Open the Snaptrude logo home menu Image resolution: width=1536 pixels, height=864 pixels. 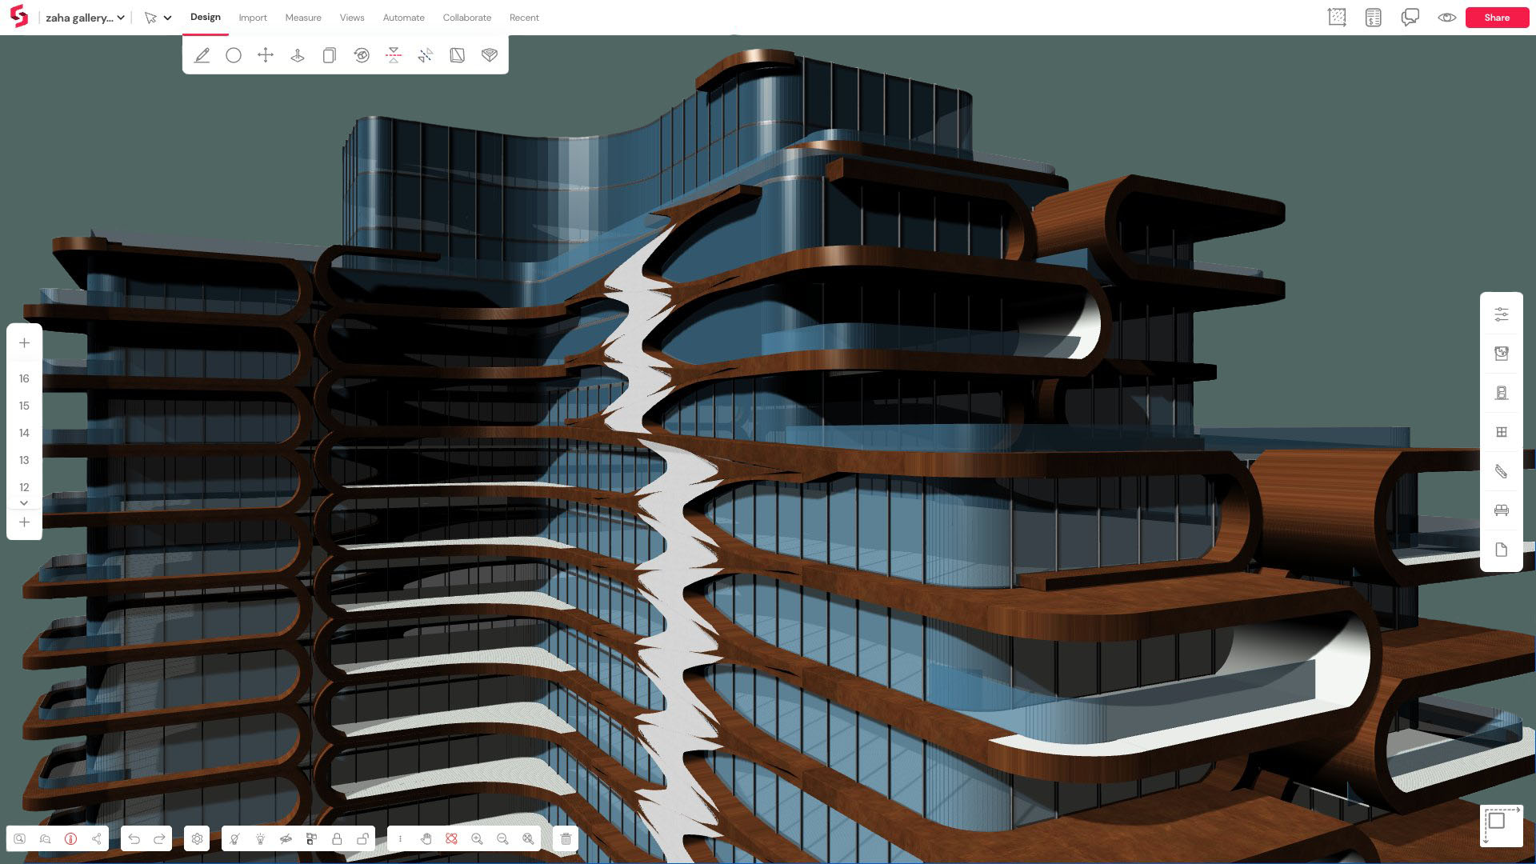click(x=18, y=17)
